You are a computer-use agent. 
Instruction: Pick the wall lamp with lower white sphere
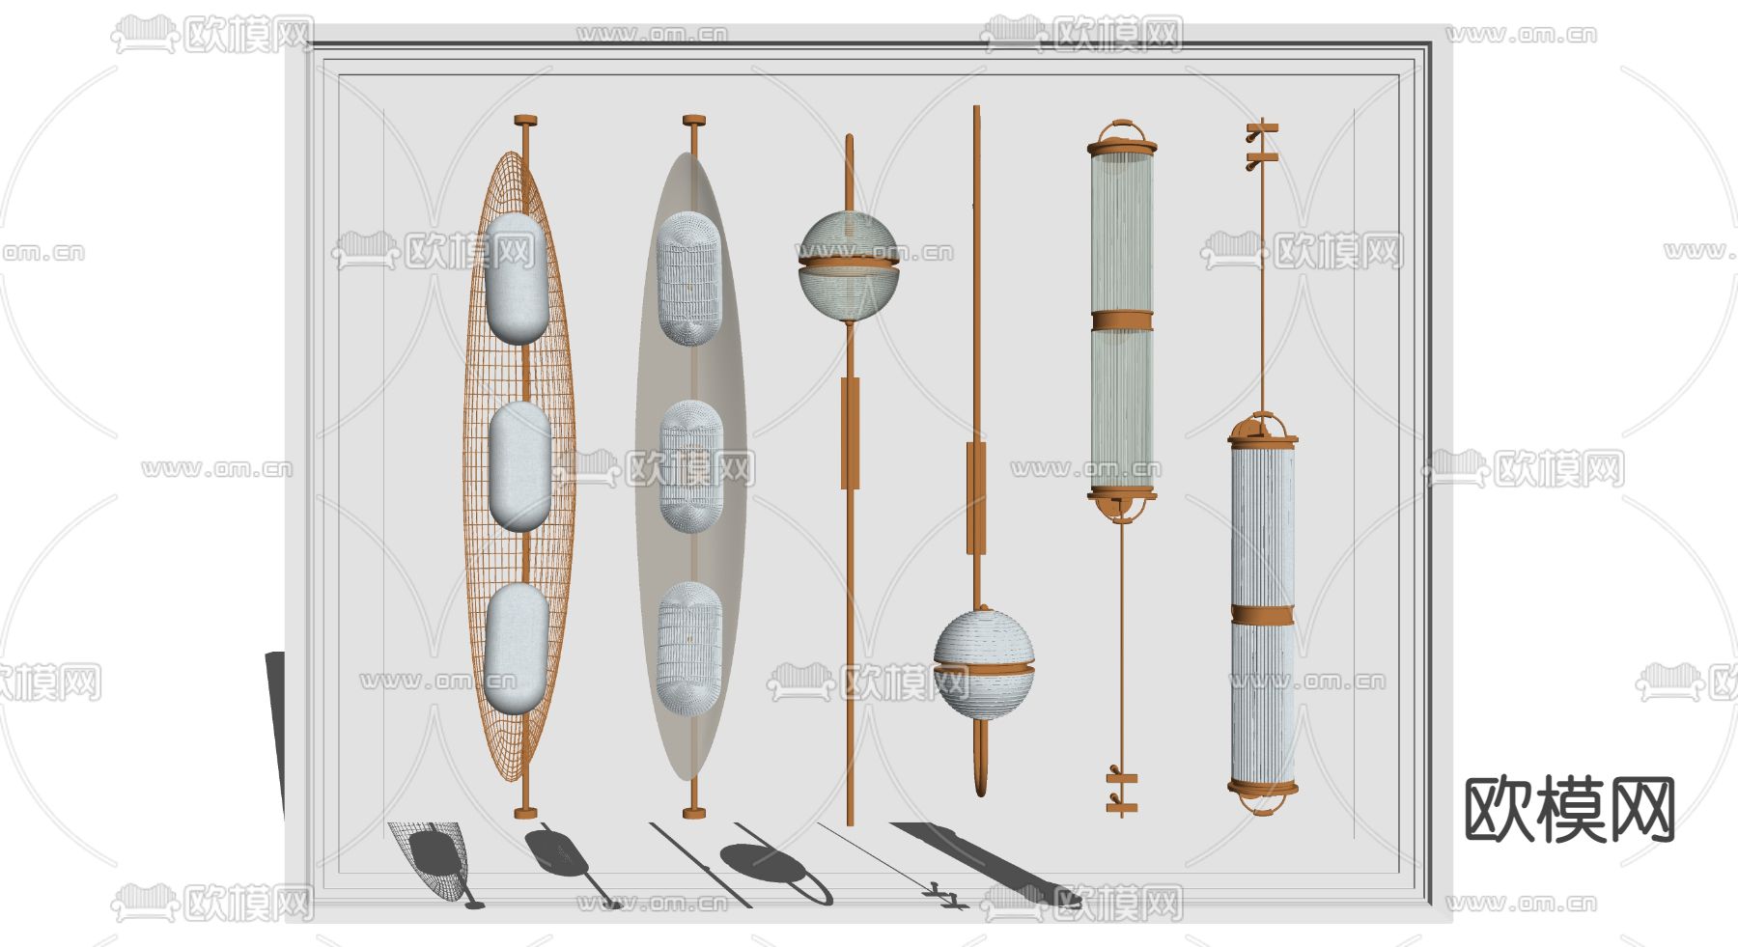click(x=982, y=451)
